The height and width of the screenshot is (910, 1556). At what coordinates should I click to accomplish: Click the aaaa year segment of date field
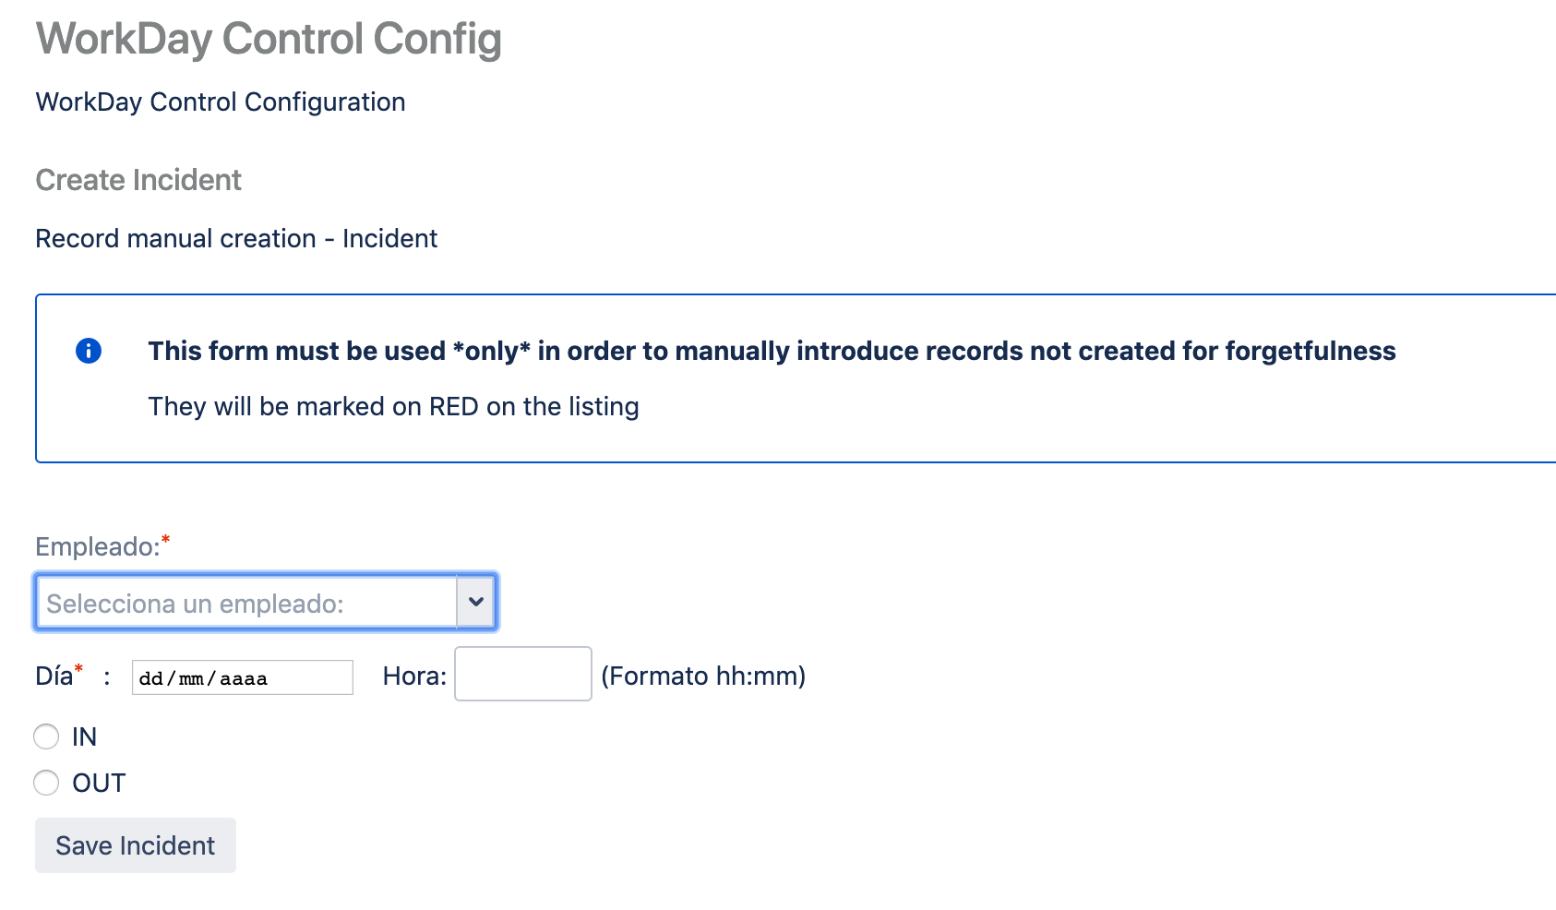click(x=244, y=678)
